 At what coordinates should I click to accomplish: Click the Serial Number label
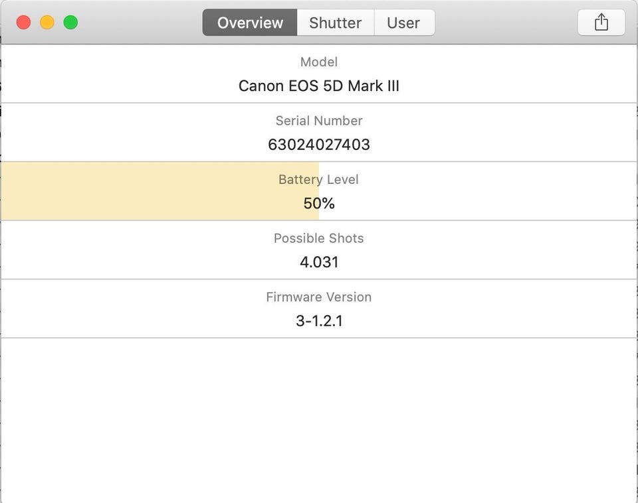tap(319, 121)
